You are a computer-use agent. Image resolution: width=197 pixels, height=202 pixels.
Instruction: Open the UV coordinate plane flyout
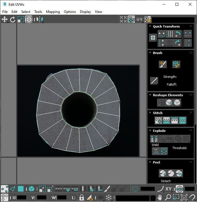coord(139,19)
